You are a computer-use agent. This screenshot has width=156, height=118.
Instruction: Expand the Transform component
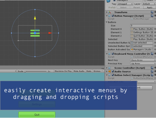pyautogui.click(x=107, y=12)
